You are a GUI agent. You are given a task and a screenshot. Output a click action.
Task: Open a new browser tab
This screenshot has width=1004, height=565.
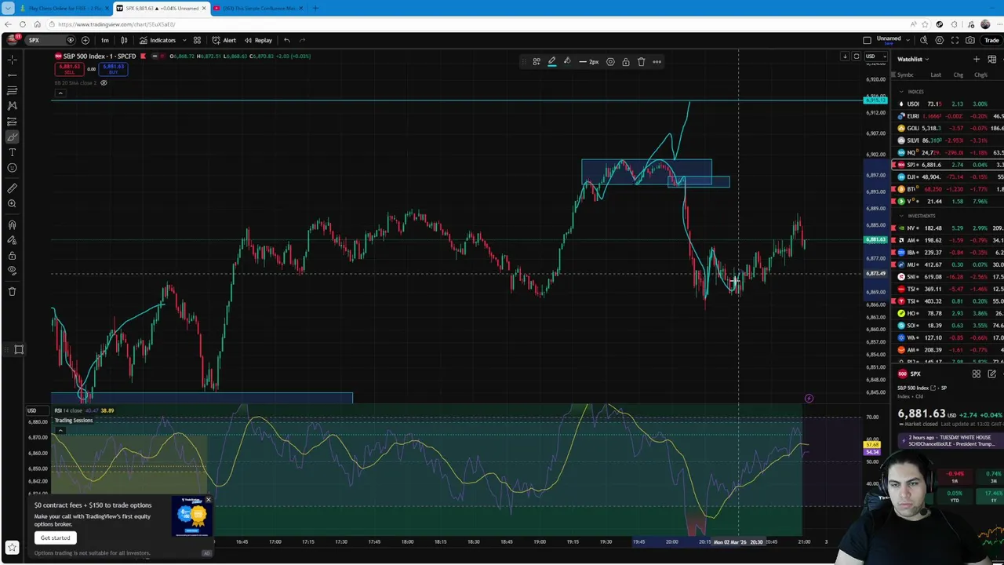315,8
